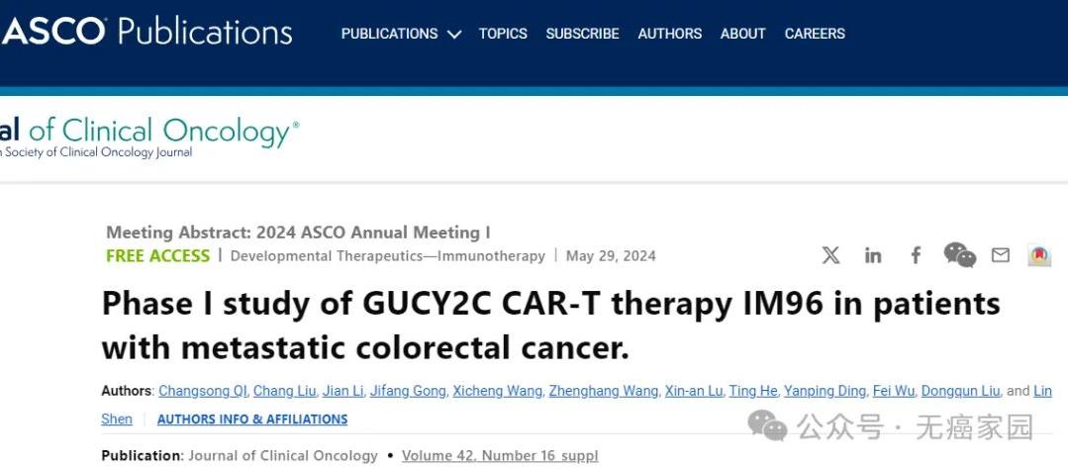Open the Topics menu
This screenshot has width=1068, height=469.
pos(503,34)
